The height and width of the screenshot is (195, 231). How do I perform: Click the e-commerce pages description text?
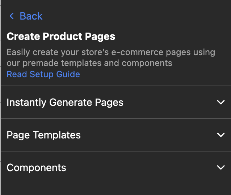(111, 52)
